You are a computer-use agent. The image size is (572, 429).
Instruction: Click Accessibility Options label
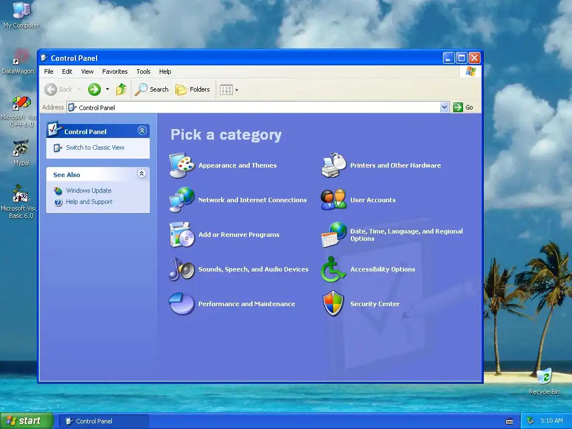click(x=383, y=269)
